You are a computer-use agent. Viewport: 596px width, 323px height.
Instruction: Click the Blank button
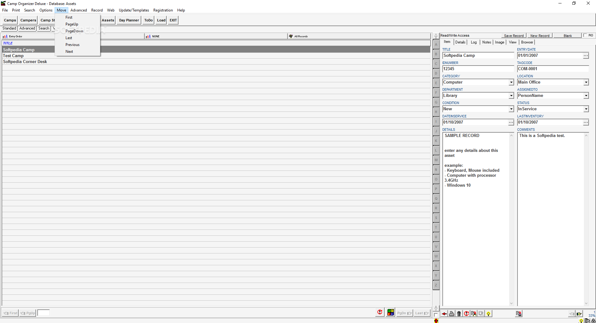tap(568, 36)
